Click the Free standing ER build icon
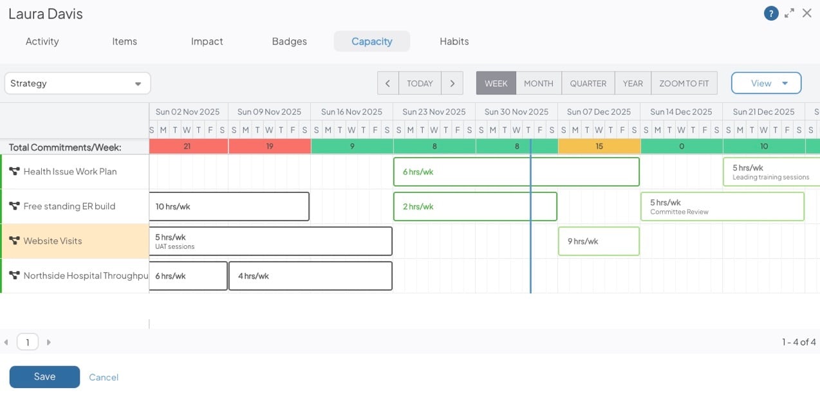This screenshot has height=397, width=820. click(x=14, y=207)
